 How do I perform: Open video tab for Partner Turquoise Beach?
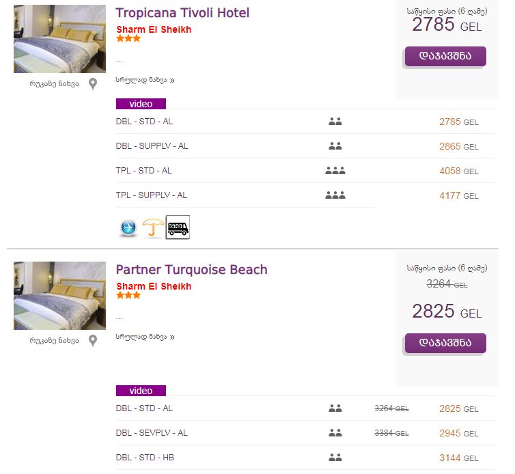141,391
